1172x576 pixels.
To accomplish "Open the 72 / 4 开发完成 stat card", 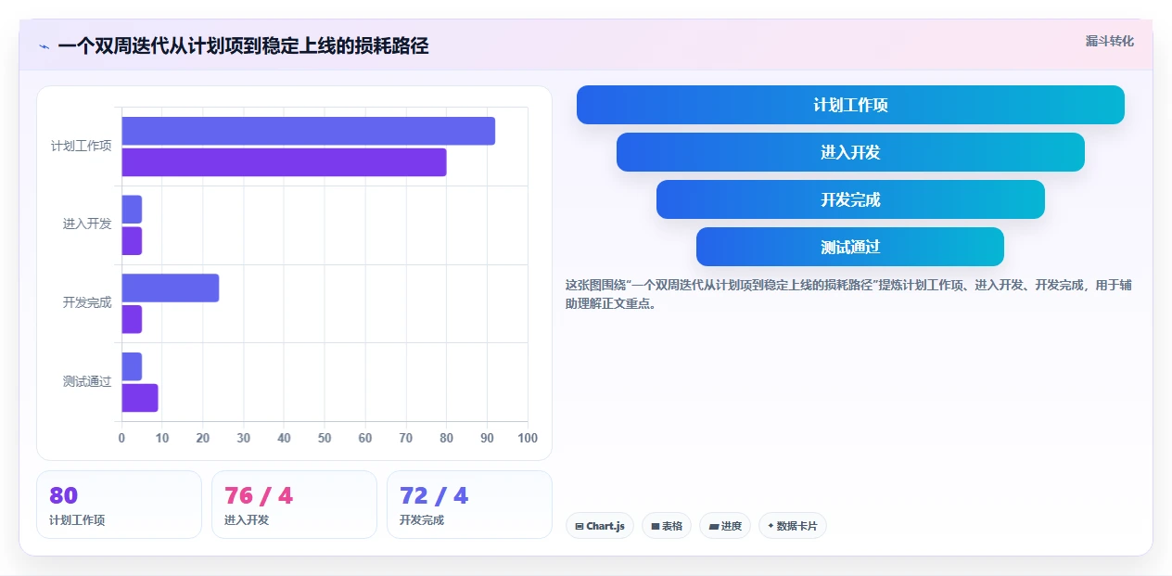I will pos(469,505).
